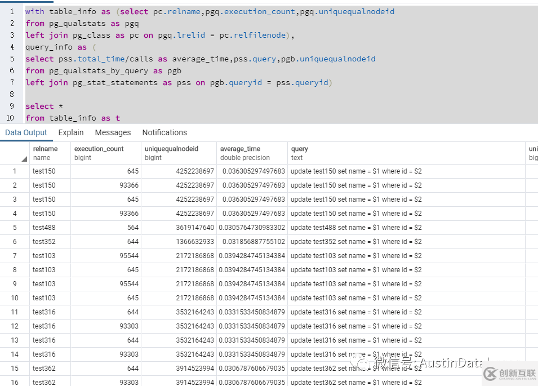Select result row number 1

[15, 171]
